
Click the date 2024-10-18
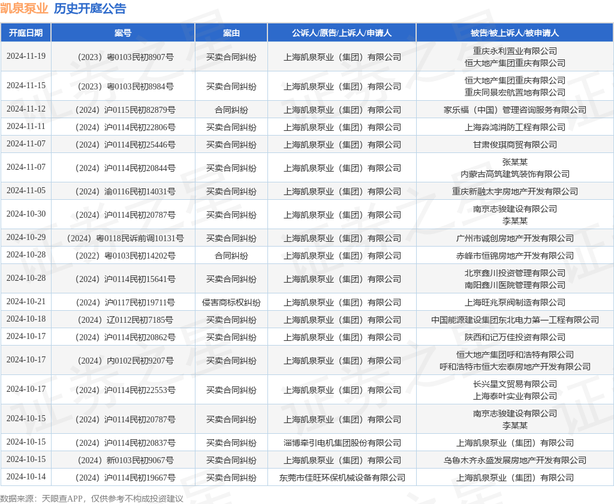26,319
